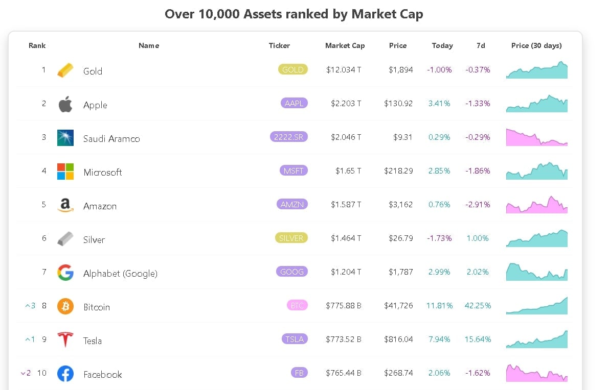Click the Tesla logo icon

65,340
